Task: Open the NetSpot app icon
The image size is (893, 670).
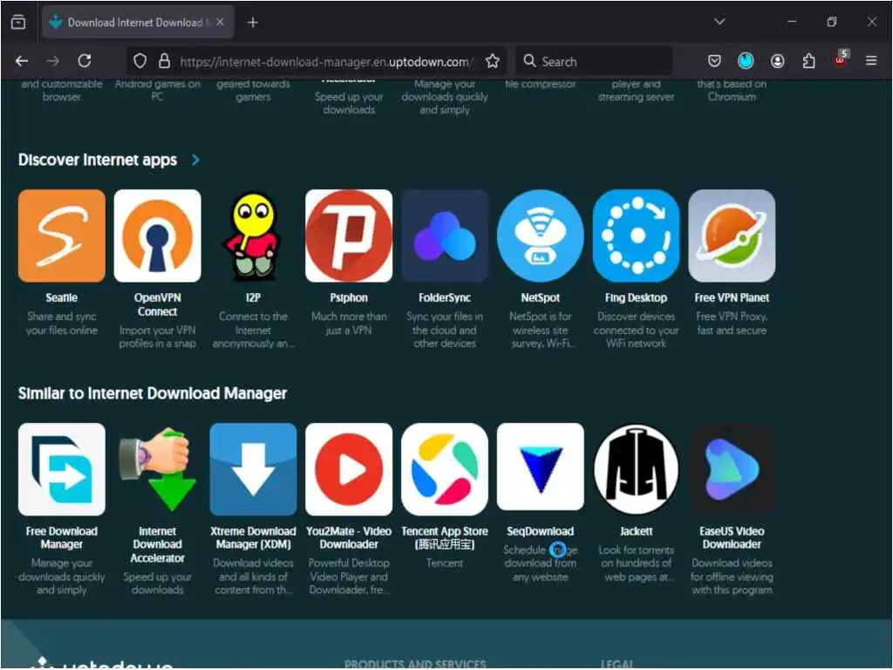Action: (540, 236)
